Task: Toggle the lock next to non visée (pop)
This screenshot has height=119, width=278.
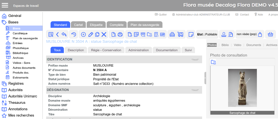Action: pos(260,34)
